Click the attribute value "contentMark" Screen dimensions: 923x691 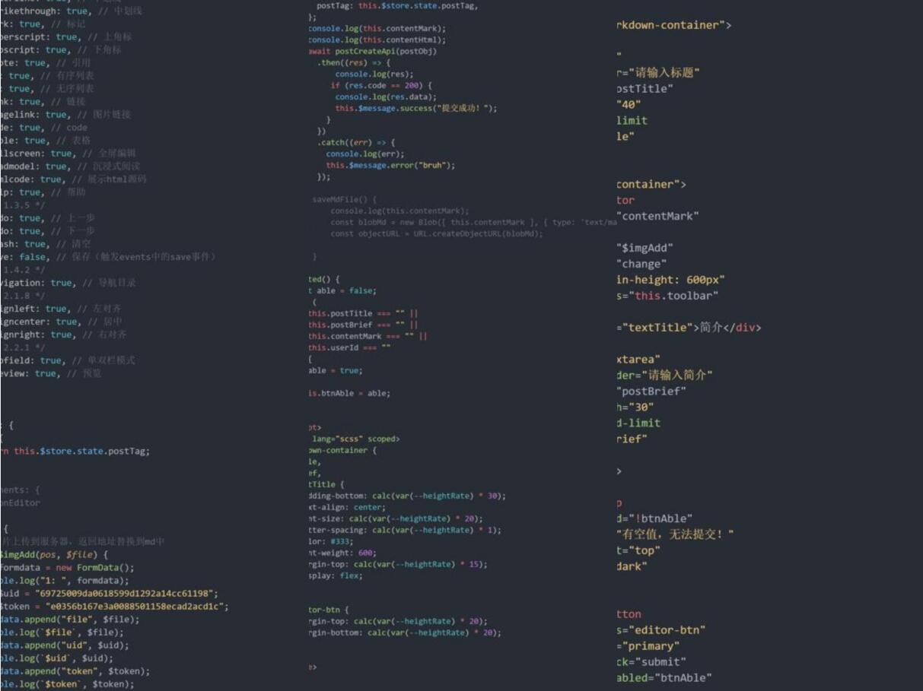(x=657, y=217)
